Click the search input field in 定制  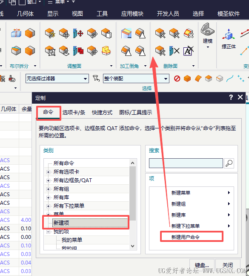[186, 163]
